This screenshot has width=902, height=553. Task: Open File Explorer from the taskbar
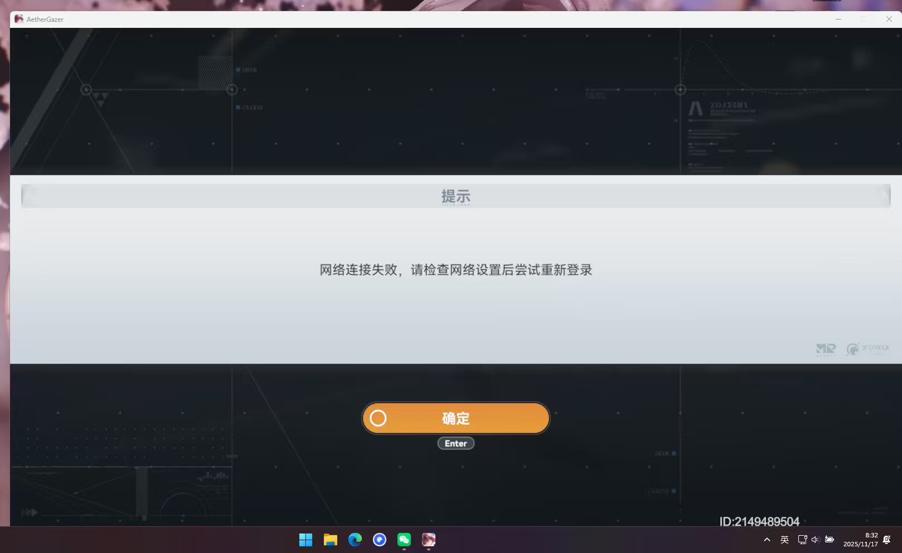331,540
